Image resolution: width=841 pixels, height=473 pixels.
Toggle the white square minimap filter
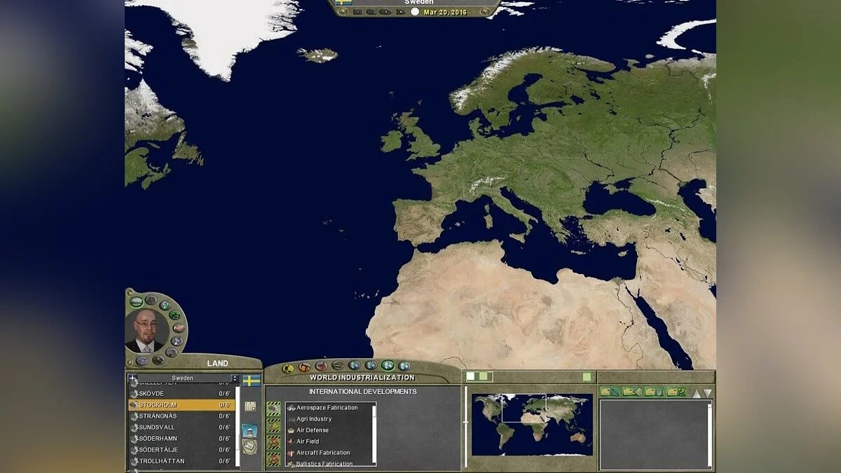pos(471,377)
